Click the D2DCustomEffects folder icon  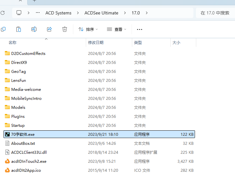[7, 53]
